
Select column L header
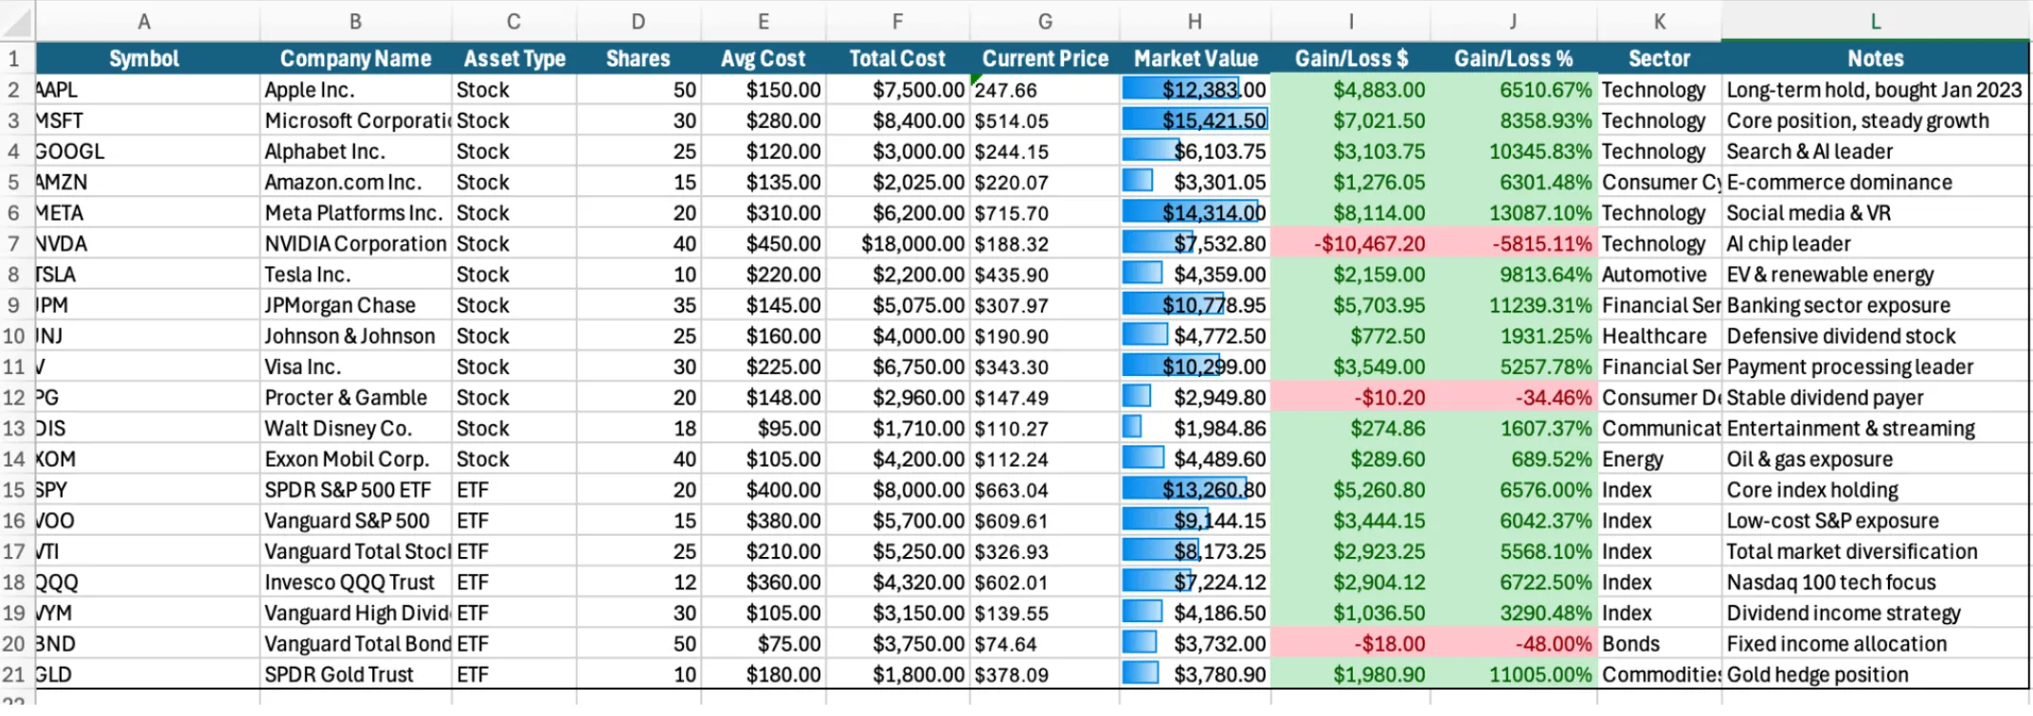pos(1875,21)
